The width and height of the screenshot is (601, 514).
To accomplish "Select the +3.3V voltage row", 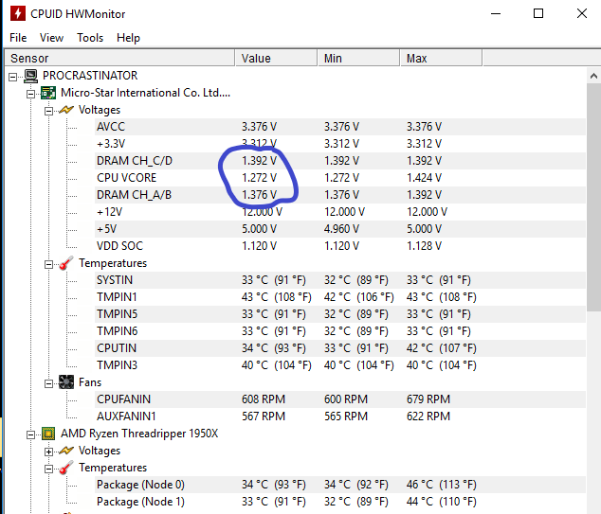I will click(x=340, y=144).
